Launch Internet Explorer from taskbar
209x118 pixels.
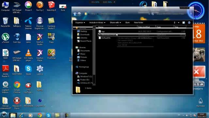point(22,115)
